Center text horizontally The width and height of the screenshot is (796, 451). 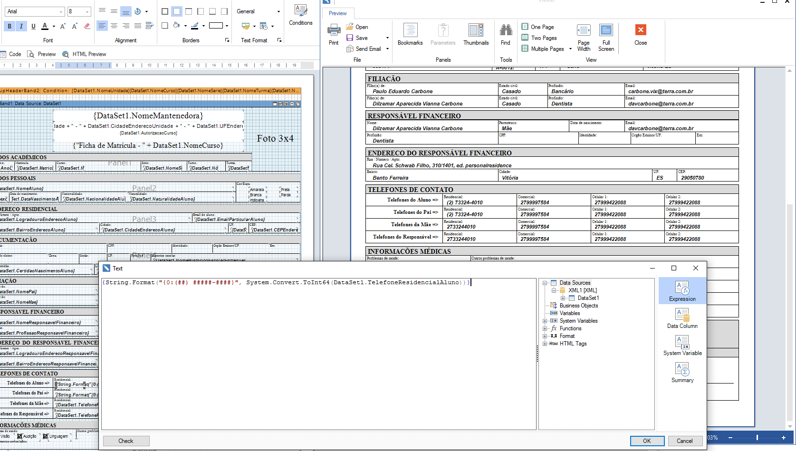pyautogui.click(x=114, y=26)
